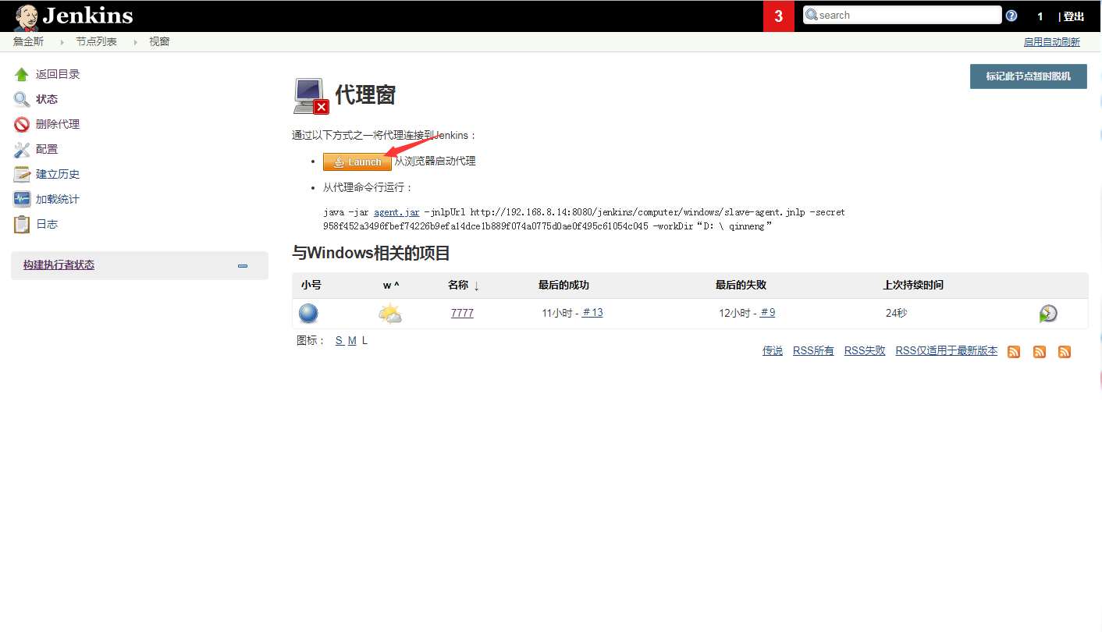Click the green up-arrow return-to-directory icon
The width and height of the screenshot is (1102, 632).
(x=22, y=75)
